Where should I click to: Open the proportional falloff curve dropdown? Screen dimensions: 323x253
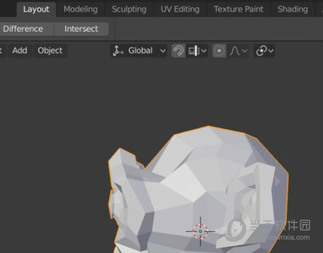(238, 50)
